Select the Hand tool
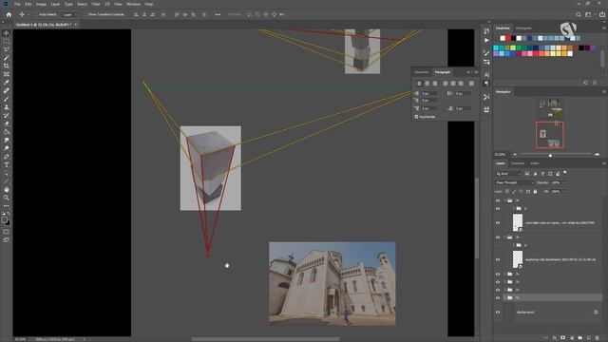The width and height of the screenshot is (608, 342). (7, 190)
